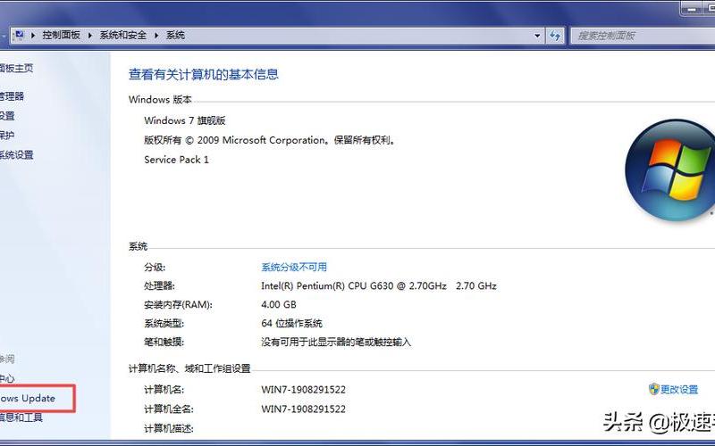Click the WIN7-1908291522 value beside 计算机全名
The image size is (715, 446).
303,409
